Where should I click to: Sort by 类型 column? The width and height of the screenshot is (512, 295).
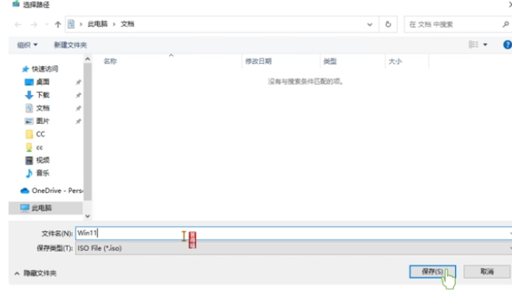[x=330, y=61]
